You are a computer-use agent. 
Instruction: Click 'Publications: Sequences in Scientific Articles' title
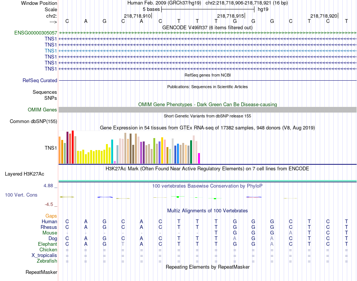[207, 87]
